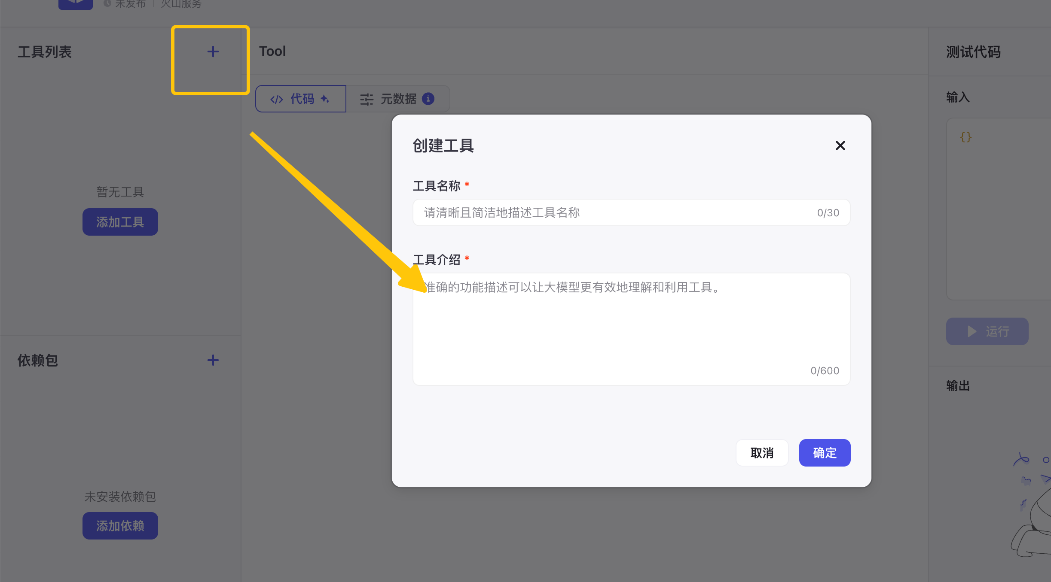
Task: Click the 未发布 status in header
Action: click(x=130, y=4)
